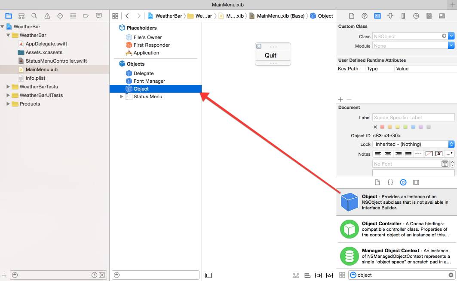Open the Issue navigator tab

click(x=47, y=16)
